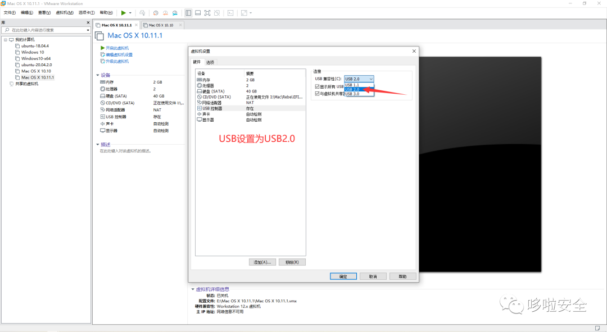Switch to the 硬件 tab in settings dialog
The height and width of the screenshot is (332, 607).
(x=197, y=62)
